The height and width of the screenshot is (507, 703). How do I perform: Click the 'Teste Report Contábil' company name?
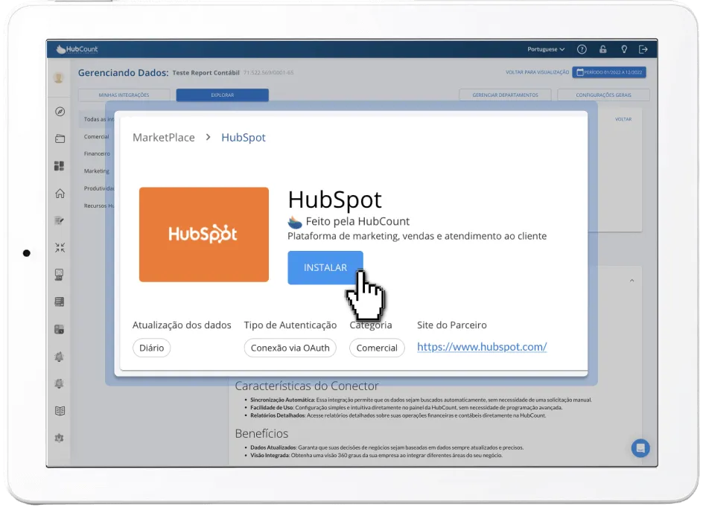pos(206,73)
